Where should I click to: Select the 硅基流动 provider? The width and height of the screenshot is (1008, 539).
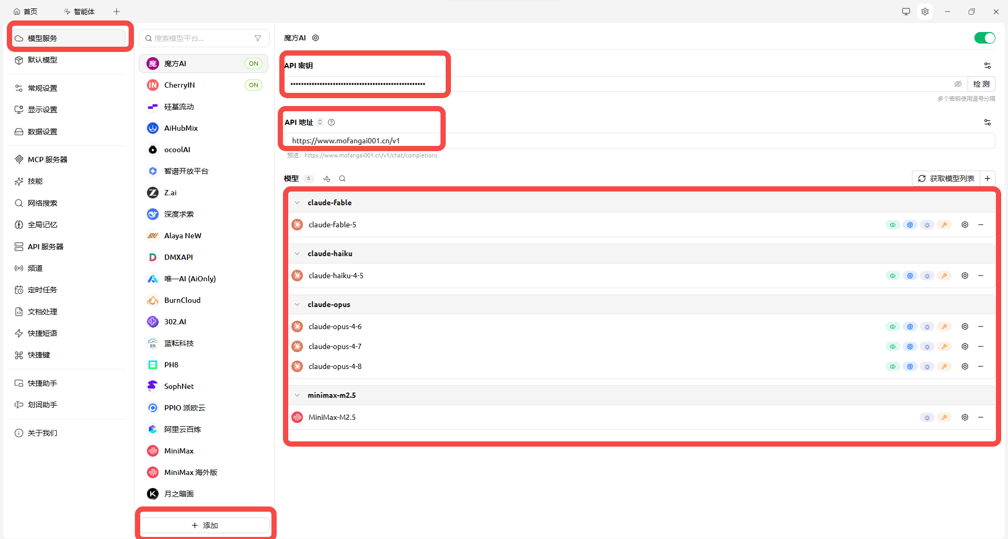coord(204,107)
